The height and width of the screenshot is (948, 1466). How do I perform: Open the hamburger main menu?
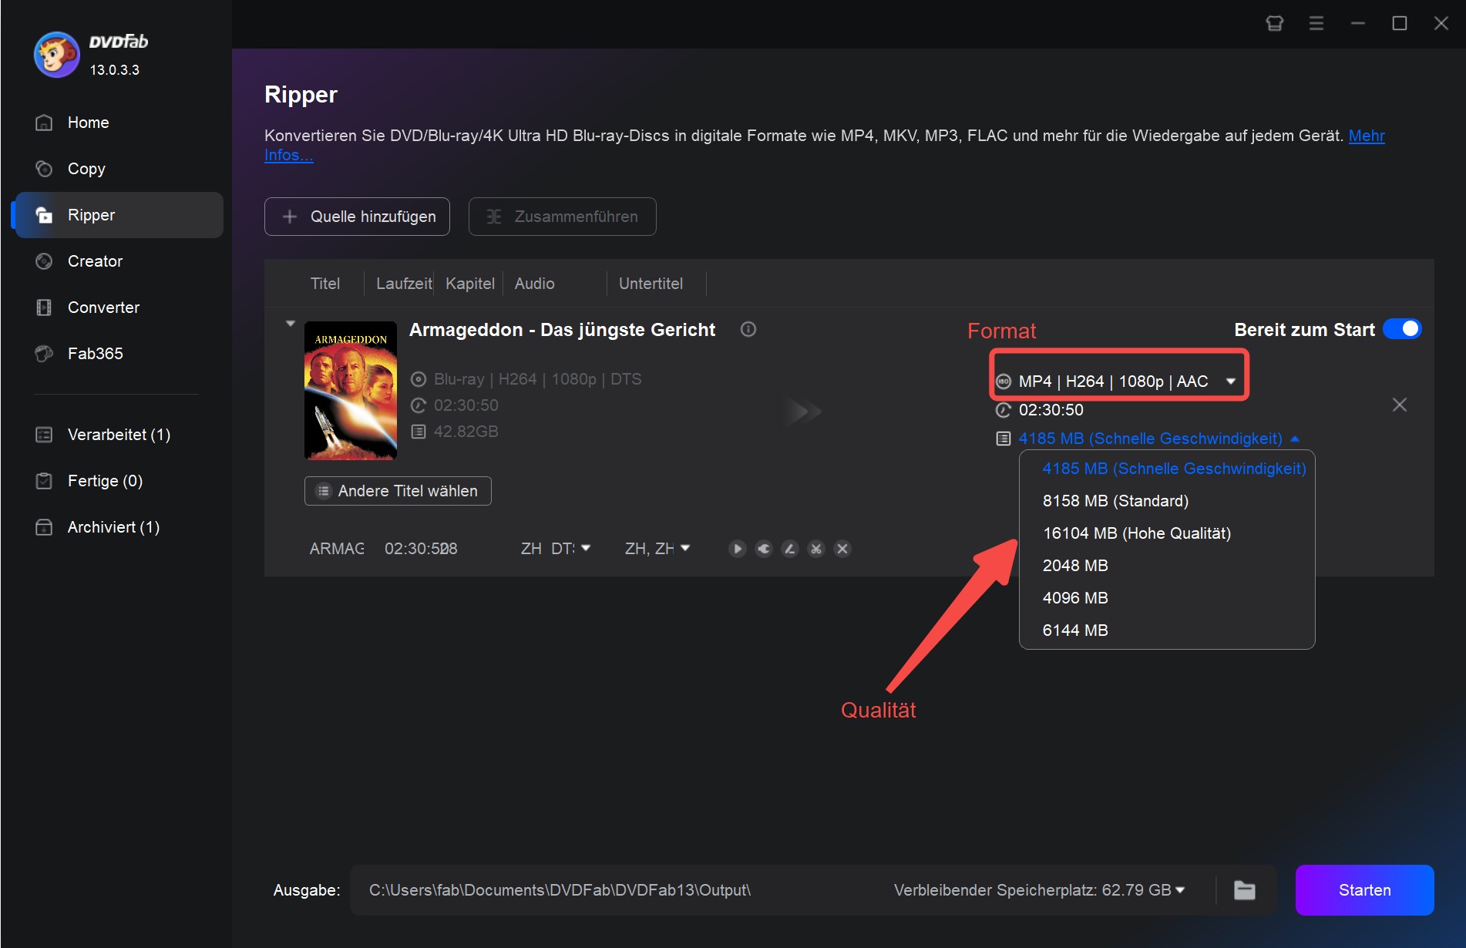[1316, 23]
